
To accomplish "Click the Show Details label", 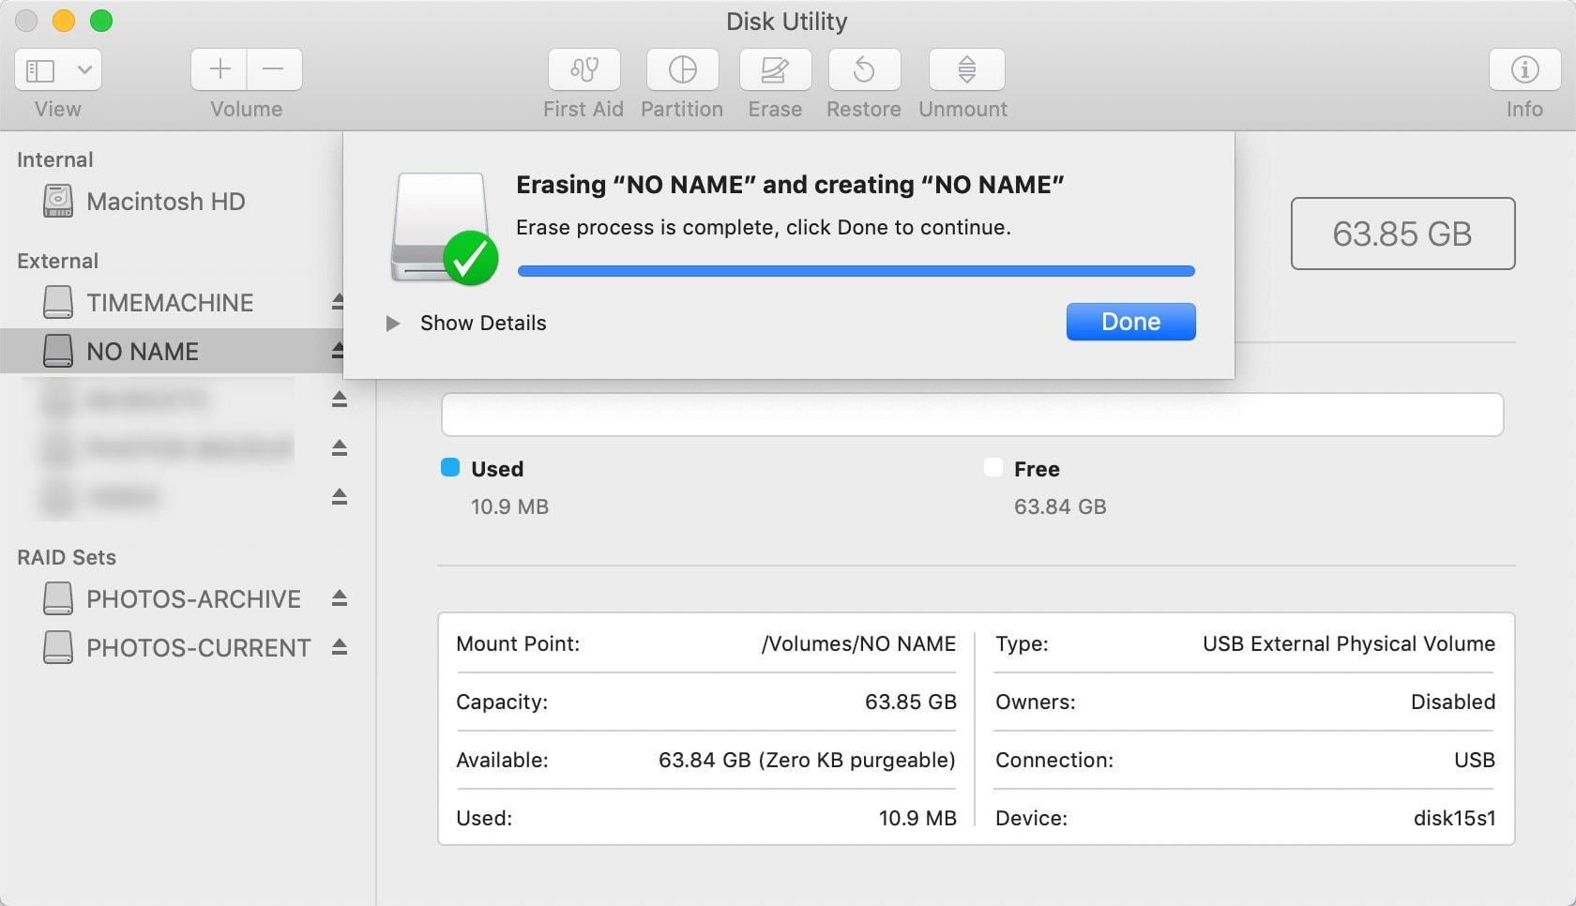I will [x=482, y=323].
